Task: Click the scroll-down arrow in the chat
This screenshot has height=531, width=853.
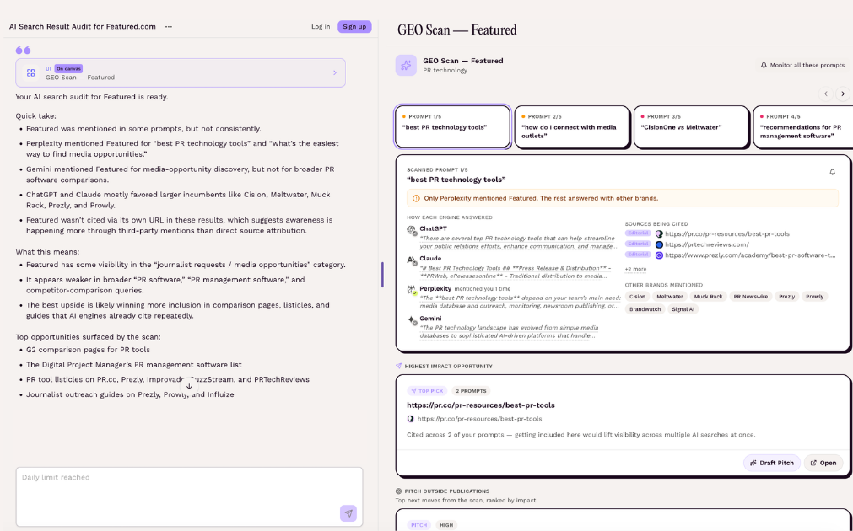Action: pyautogui.click(x=189, y=386)
